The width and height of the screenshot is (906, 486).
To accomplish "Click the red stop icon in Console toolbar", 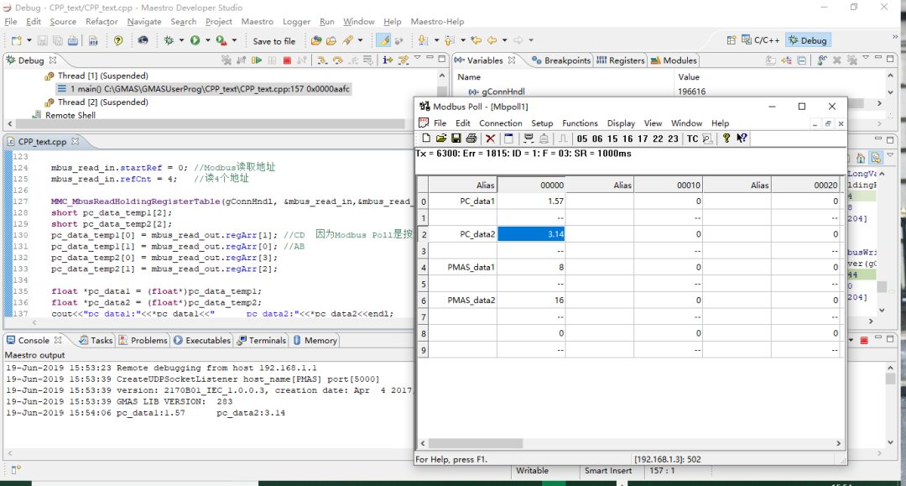I will [864, 341].
